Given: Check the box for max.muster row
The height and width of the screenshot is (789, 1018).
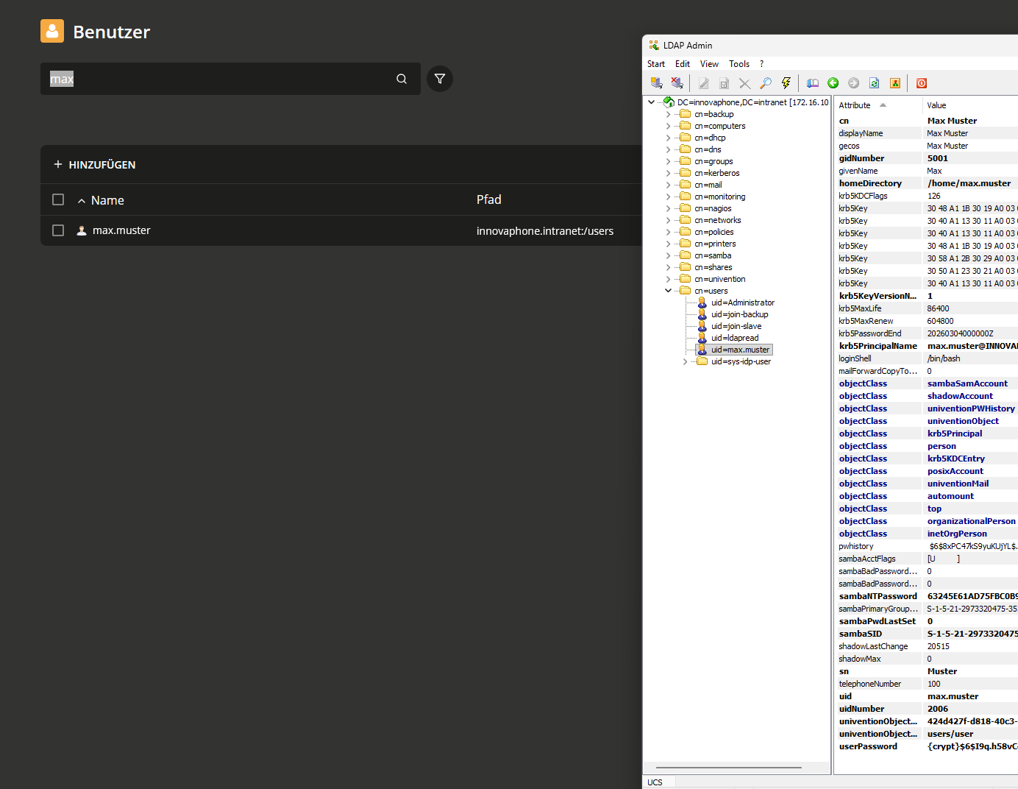Looking at the screenshot, I should coord(58,230).
